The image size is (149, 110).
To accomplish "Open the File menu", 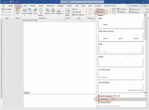I will (x=3, y=6).
